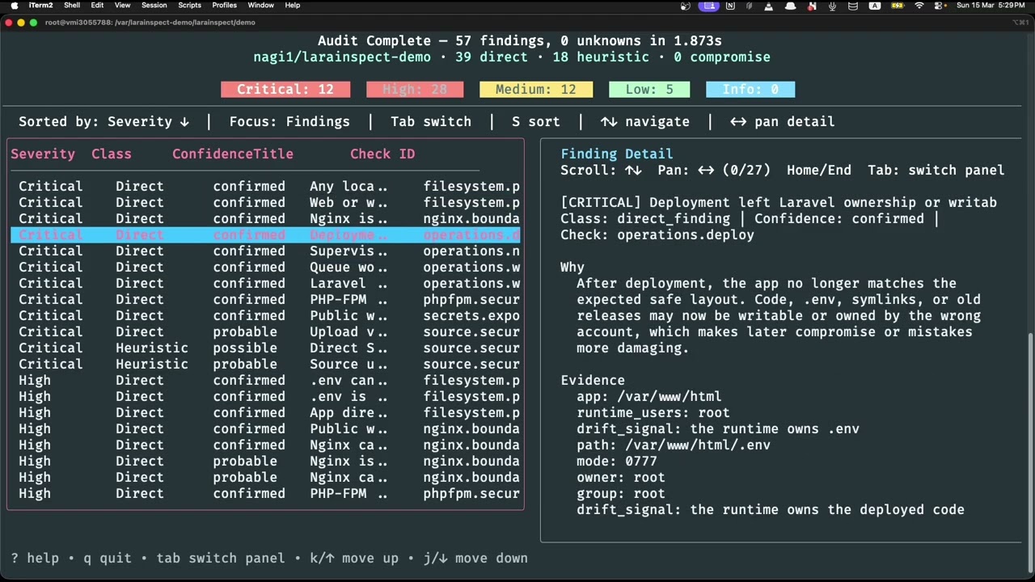Click the 'j/↓ move down' footer hint
The height and width of the screenshot is (582, 1035).
pyautogui.click(x=475, y=558)
